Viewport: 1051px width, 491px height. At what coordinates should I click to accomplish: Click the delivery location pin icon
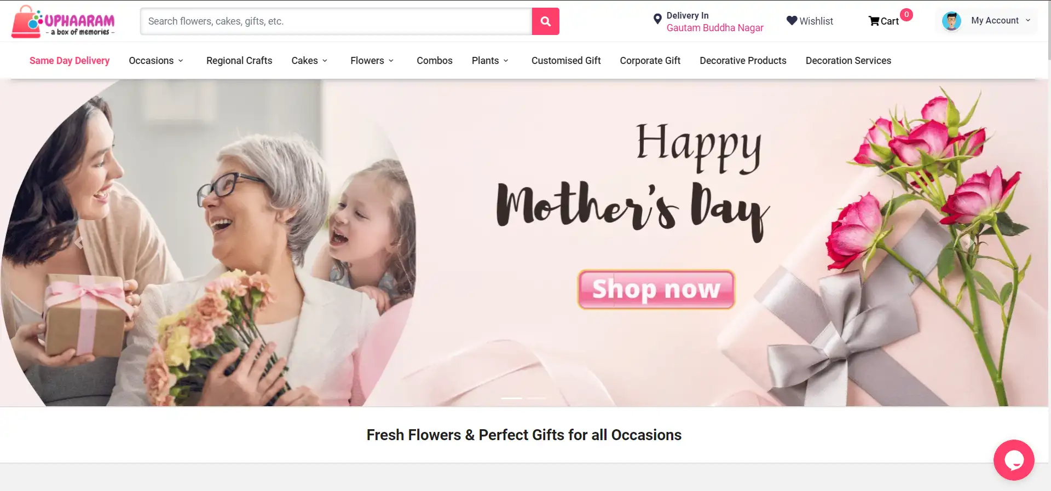[x=657, y=19]
